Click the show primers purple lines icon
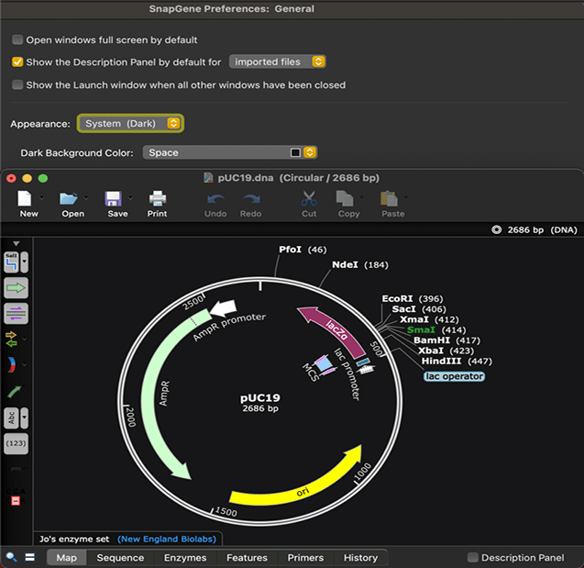The image size is (584, 568). point(17,313)
